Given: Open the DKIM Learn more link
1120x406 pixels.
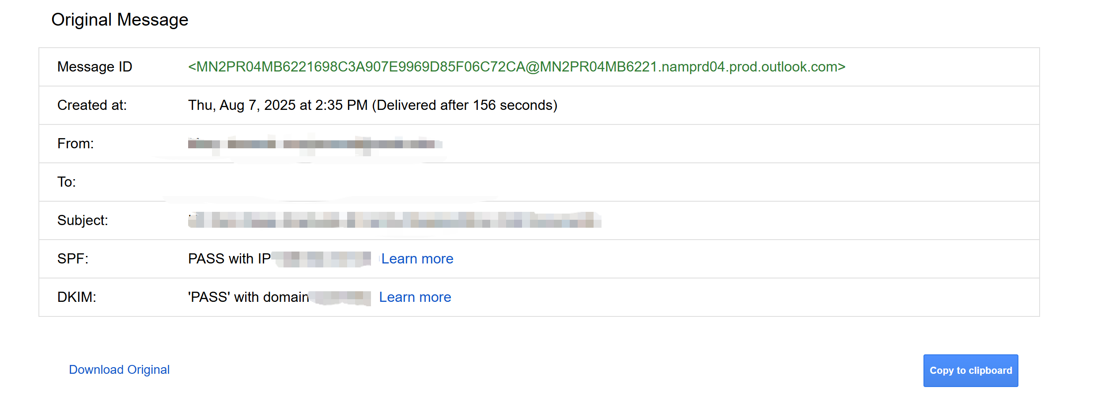Looking at the screenshot, I should [415, 297].
